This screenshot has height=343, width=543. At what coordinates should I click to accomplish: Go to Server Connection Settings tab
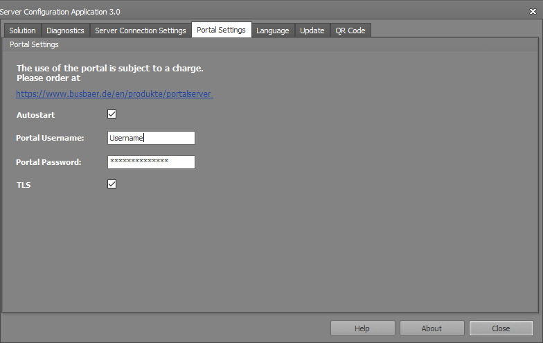(x=140, y=30)
